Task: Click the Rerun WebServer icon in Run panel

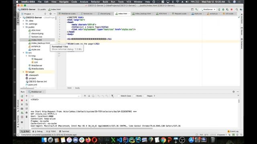Action: (22, 96)
